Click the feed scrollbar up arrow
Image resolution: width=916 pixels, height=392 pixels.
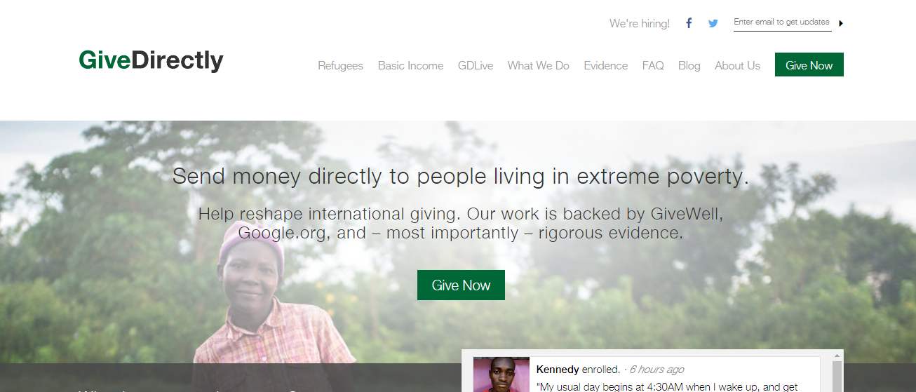coord(837,356)
